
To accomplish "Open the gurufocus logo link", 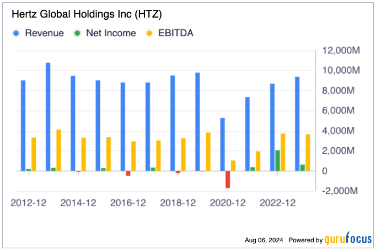I will [348, 239].
